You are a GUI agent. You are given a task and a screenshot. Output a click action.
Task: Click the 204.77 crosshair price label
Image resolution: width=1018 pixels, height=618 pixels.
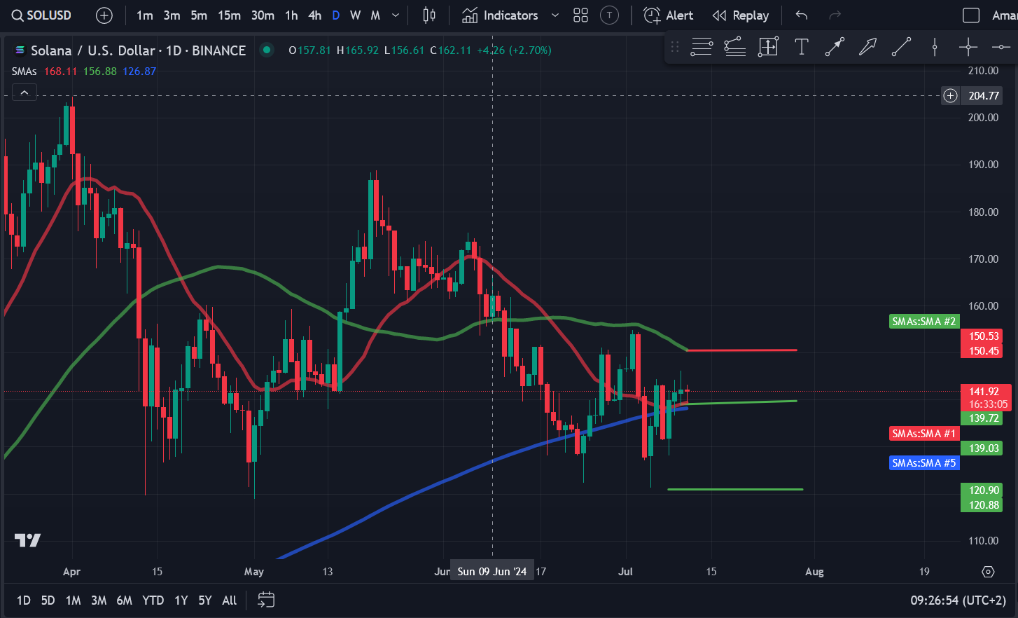click(x=984, y=96)
